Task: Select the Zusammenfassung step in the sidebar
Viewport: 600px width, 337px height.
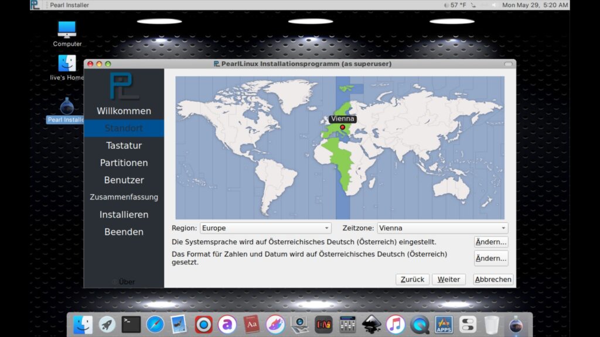Action: (124, 197)
